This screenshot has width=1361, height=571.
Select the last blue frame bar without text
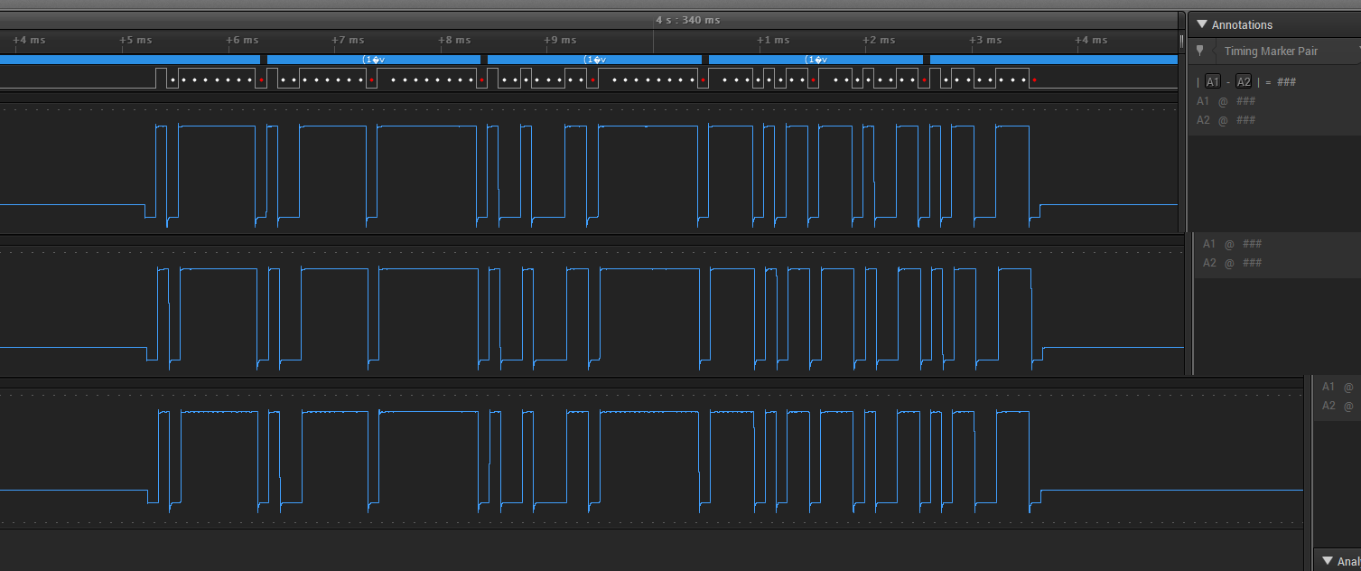coord(1053,60)
